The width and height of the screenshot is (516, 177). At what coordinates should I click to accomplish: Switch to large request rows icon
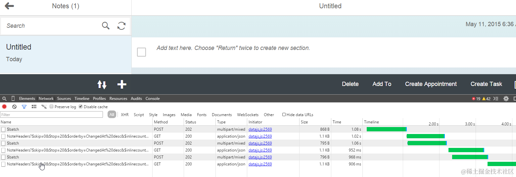pyautogui.click(x=34, y=107)
